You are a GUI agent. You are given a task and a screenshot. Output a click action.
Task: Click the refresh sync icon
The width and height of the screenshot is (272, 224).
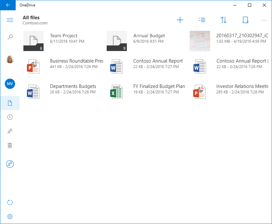[x=10, y=202]
